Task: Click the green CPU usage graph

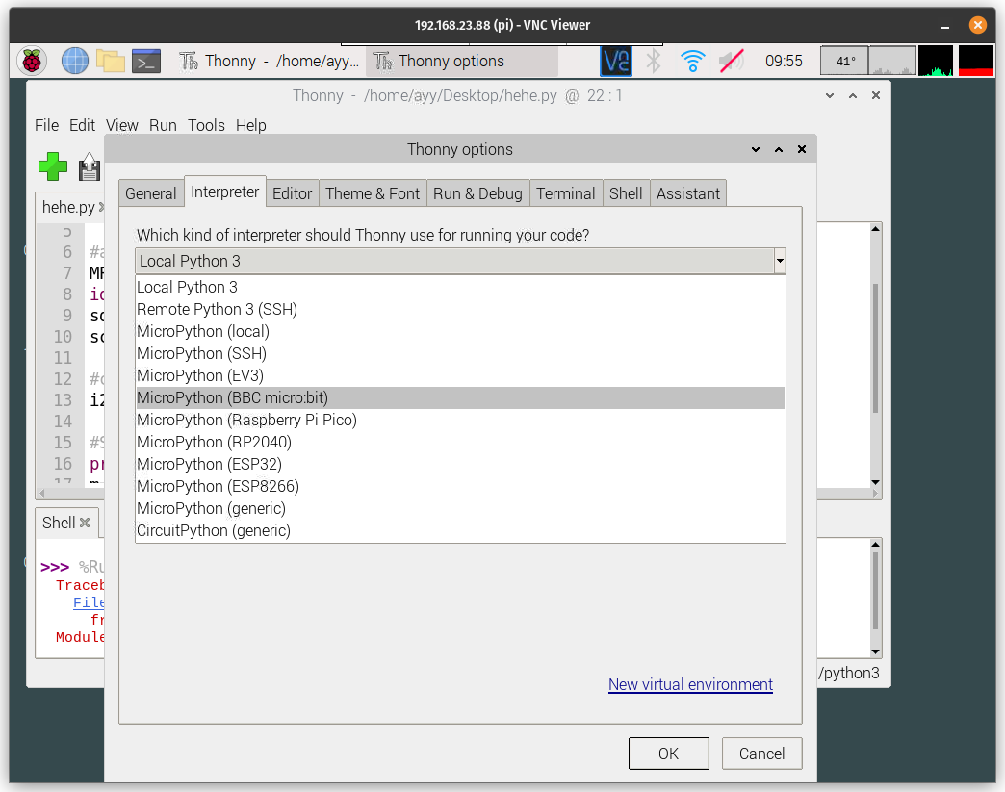Action: pyautogui.click(x=935, y=61)
